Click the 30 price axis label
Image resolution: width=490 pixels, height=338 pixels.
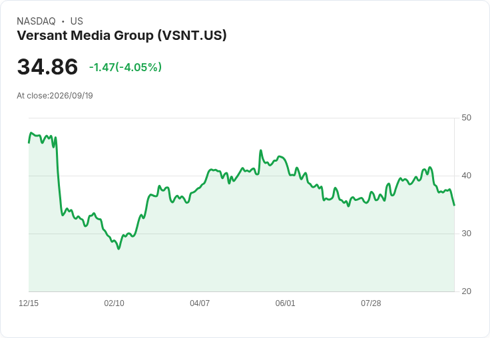466,234
